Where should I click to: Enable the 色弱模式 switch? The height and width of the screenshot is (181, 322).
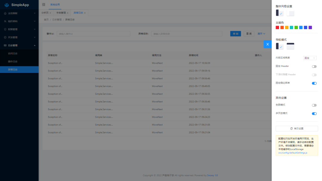[314, 105]
